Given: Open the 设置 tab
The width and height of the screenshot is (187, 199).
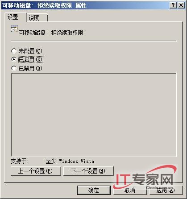Looking at the screenshot, I should pyautogui.click(x=16, y=17).
